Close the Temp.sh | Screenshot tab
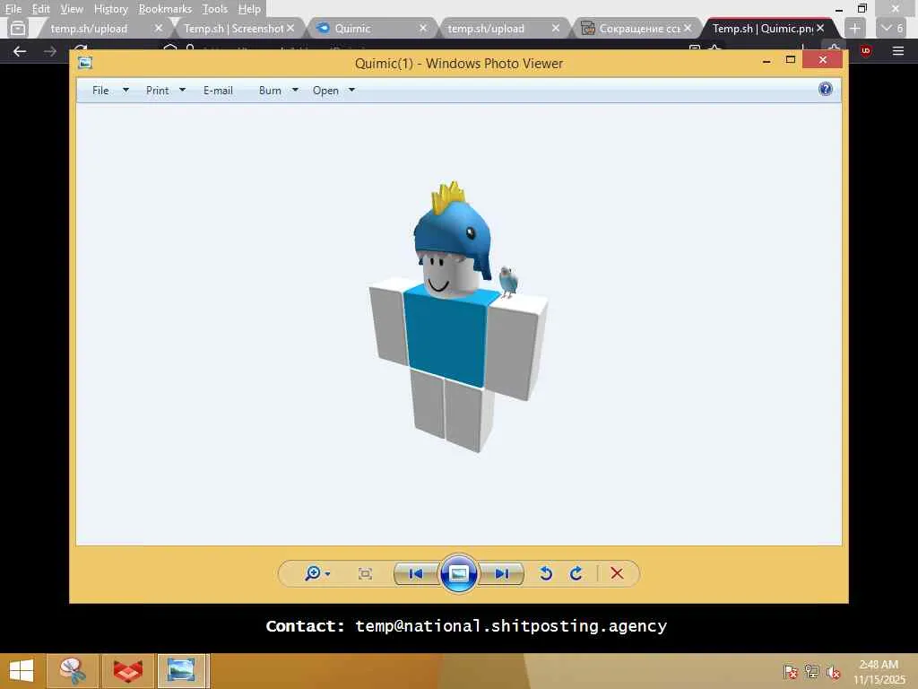Screen dimensions: 918x689 [290, 28]
